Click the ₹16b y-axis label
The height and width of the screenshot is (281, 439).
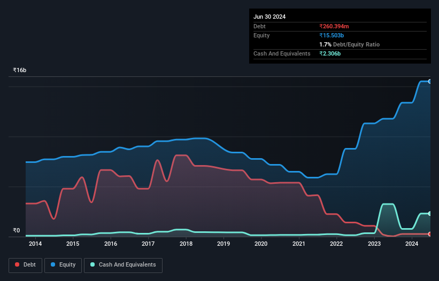click(x=20, y=70)
